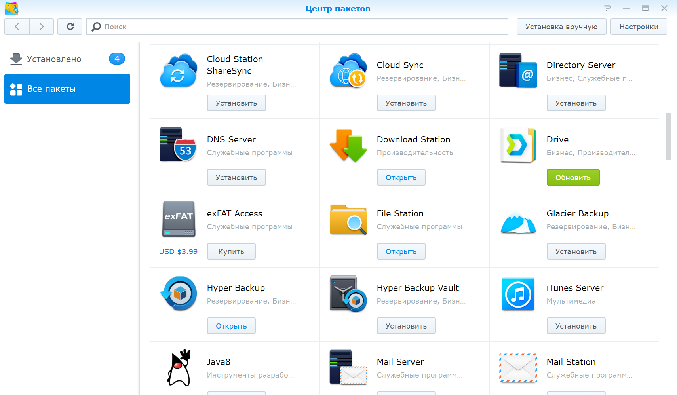677x395 pixels.
Task: Click the Java8 Duke icon
Action: tap(179, 367)
